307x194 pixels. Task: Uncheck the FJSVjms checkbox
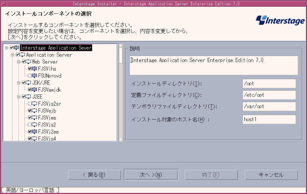coord(30,118)
